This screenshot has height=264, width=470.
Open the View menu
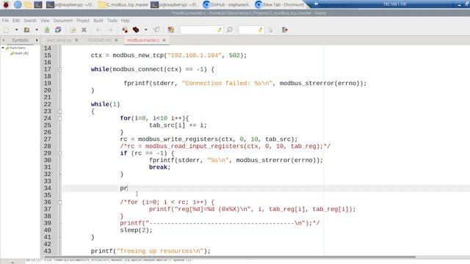pyautogui.click(x=45, y=21)
